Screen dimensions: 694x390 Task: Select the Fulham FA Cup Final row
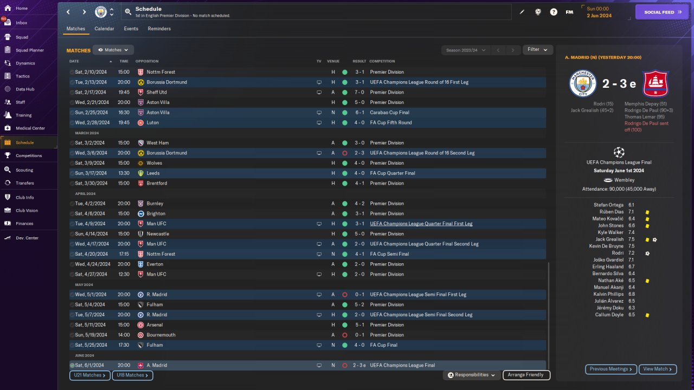point(307,345)
